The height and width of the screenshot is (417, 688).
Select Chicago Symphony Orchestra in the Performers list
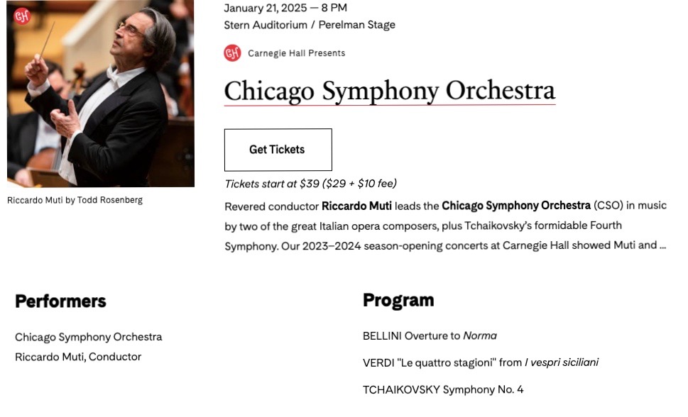click(89, 337)
